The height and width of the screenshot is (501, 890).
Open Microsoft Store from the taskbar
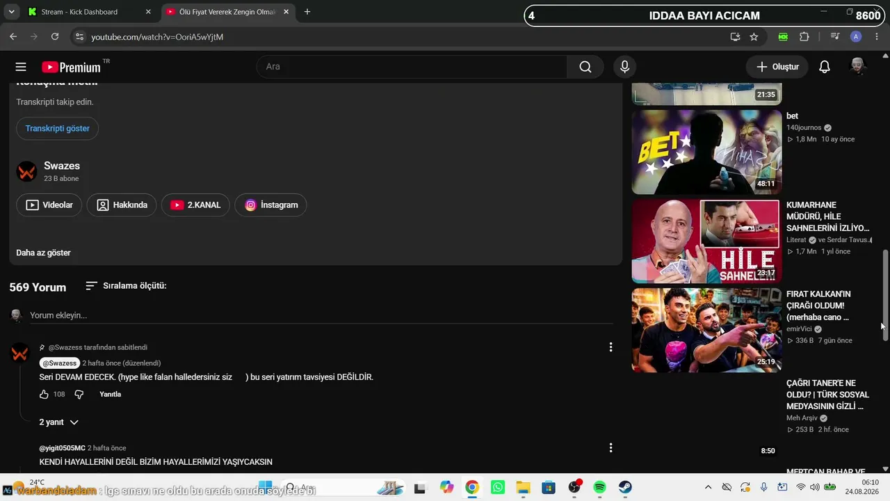coord(549,488)
